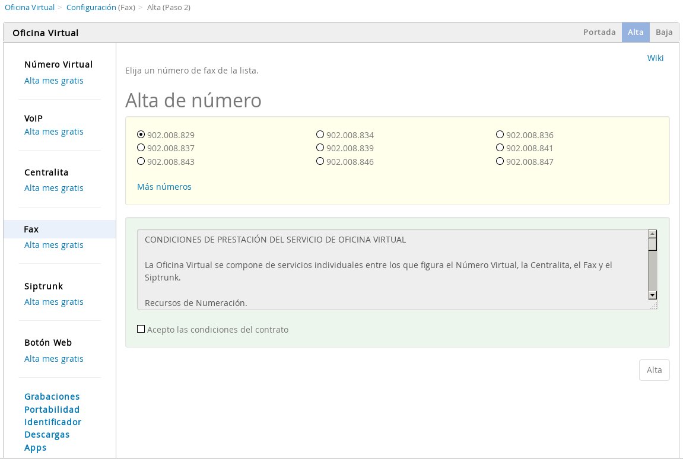
Task: Select the 902.008.841 fax number option
Action: click(x=500, y=147)
